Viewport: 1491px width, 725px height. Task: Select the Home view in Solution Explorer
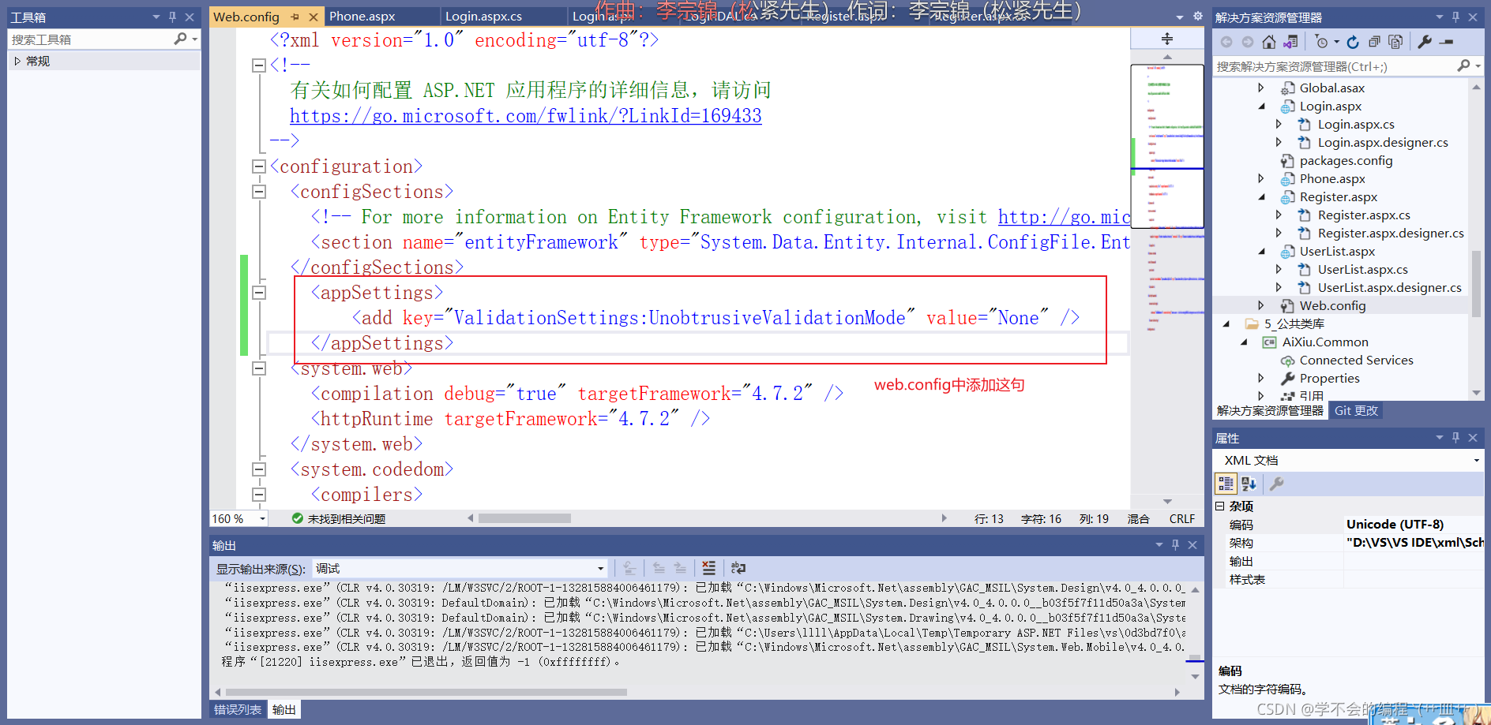(x=1269, y=41)
